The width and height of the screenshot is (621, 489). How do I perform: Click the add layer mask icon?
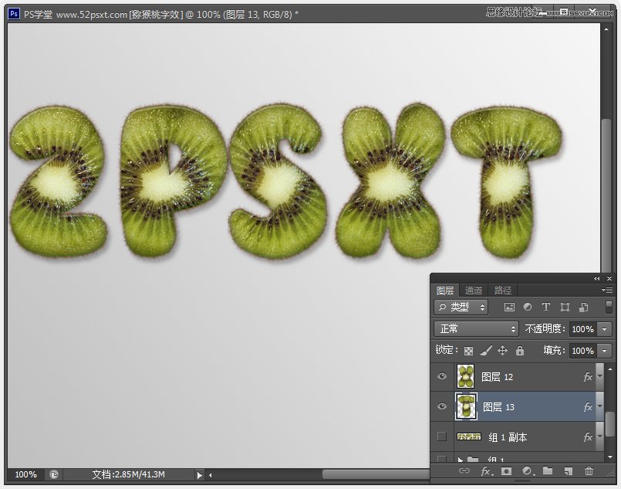pos(506,470)
